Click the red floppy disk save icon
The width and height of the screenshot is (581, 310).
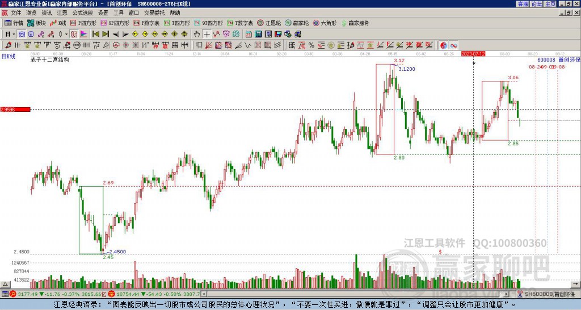pos(278,34)
